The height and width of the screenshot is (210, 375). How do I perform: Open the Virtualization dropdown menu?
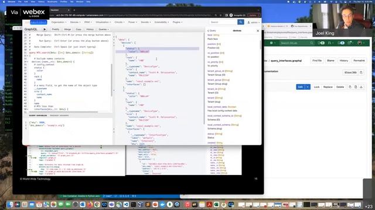[x=103, y=22]
